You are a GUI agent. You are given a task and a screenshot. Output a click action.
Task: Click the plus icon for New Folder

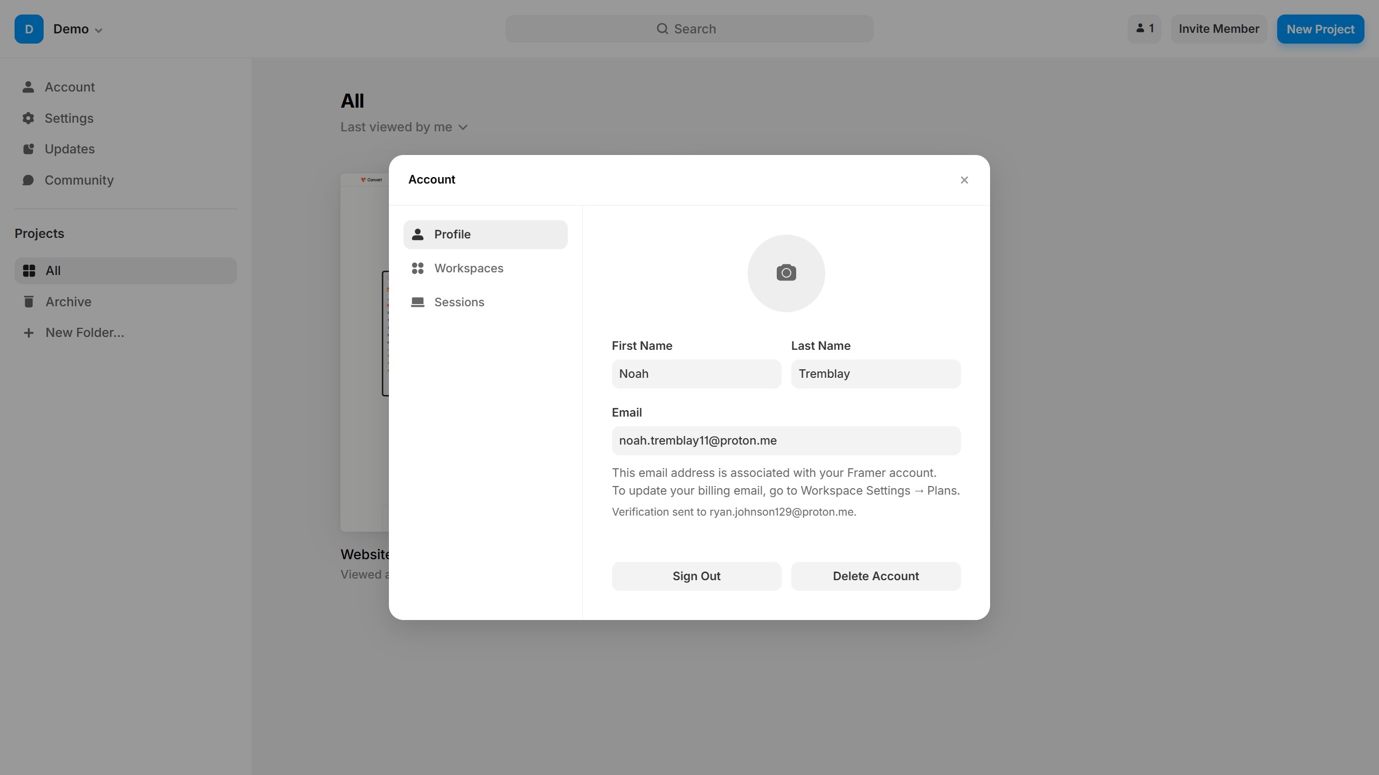[29, 333]
